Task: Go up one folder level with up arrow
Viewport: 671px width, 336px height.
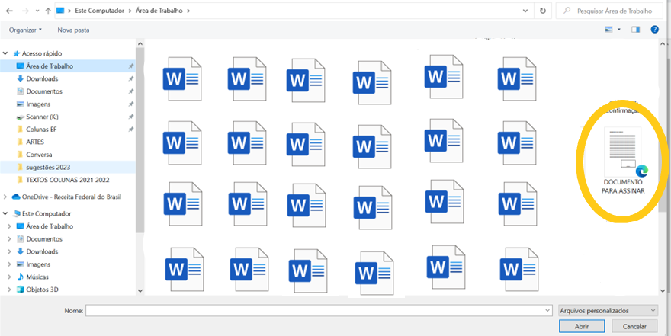Action: tap(49, 11)
